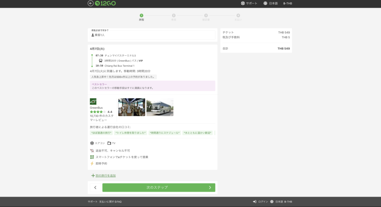Click ログイン in the footer
This screenshot has height=207, width=381.
pos(263,202)
